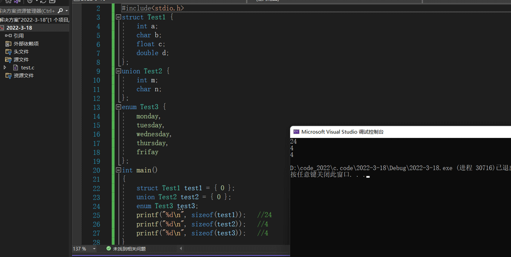
Task: Select test.c in Solution Explorer
Action: (x=28, y=68)
